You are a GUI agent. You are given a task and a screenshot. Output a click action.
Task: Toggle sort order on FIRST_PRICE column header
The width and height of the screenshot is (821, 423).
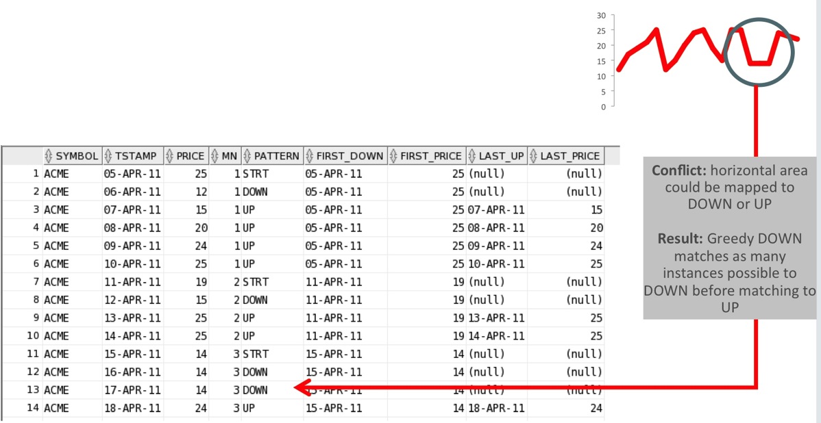394,155
